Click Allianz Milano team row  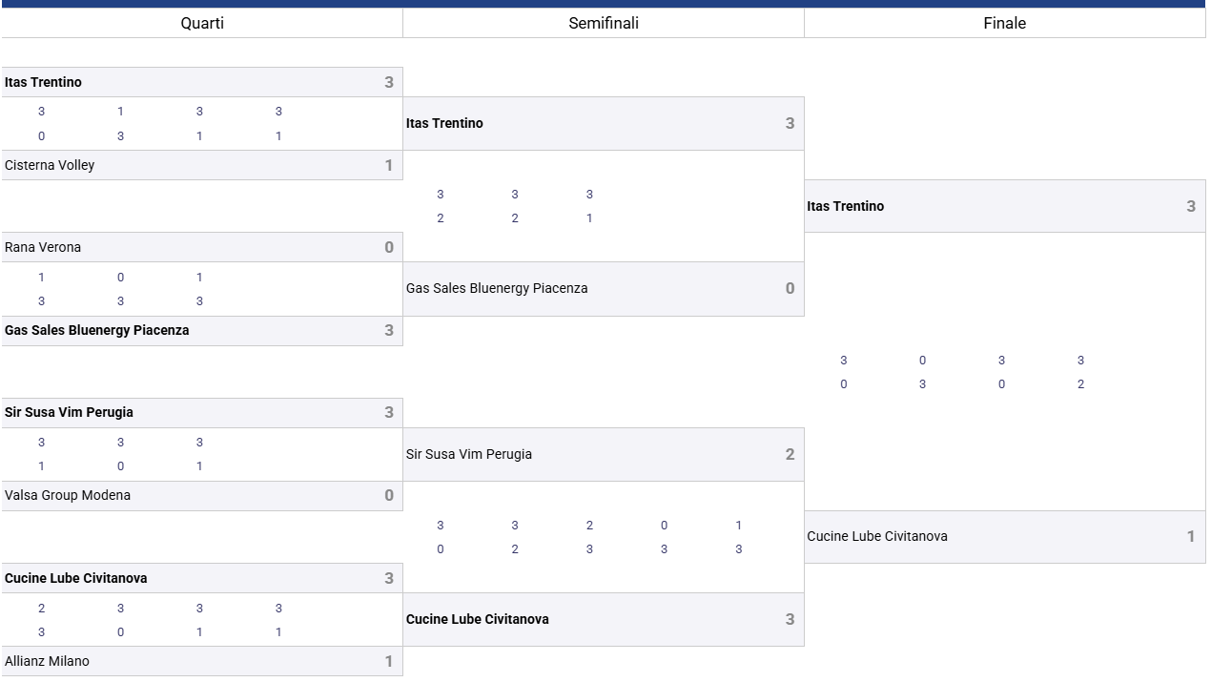coord(201,661)
